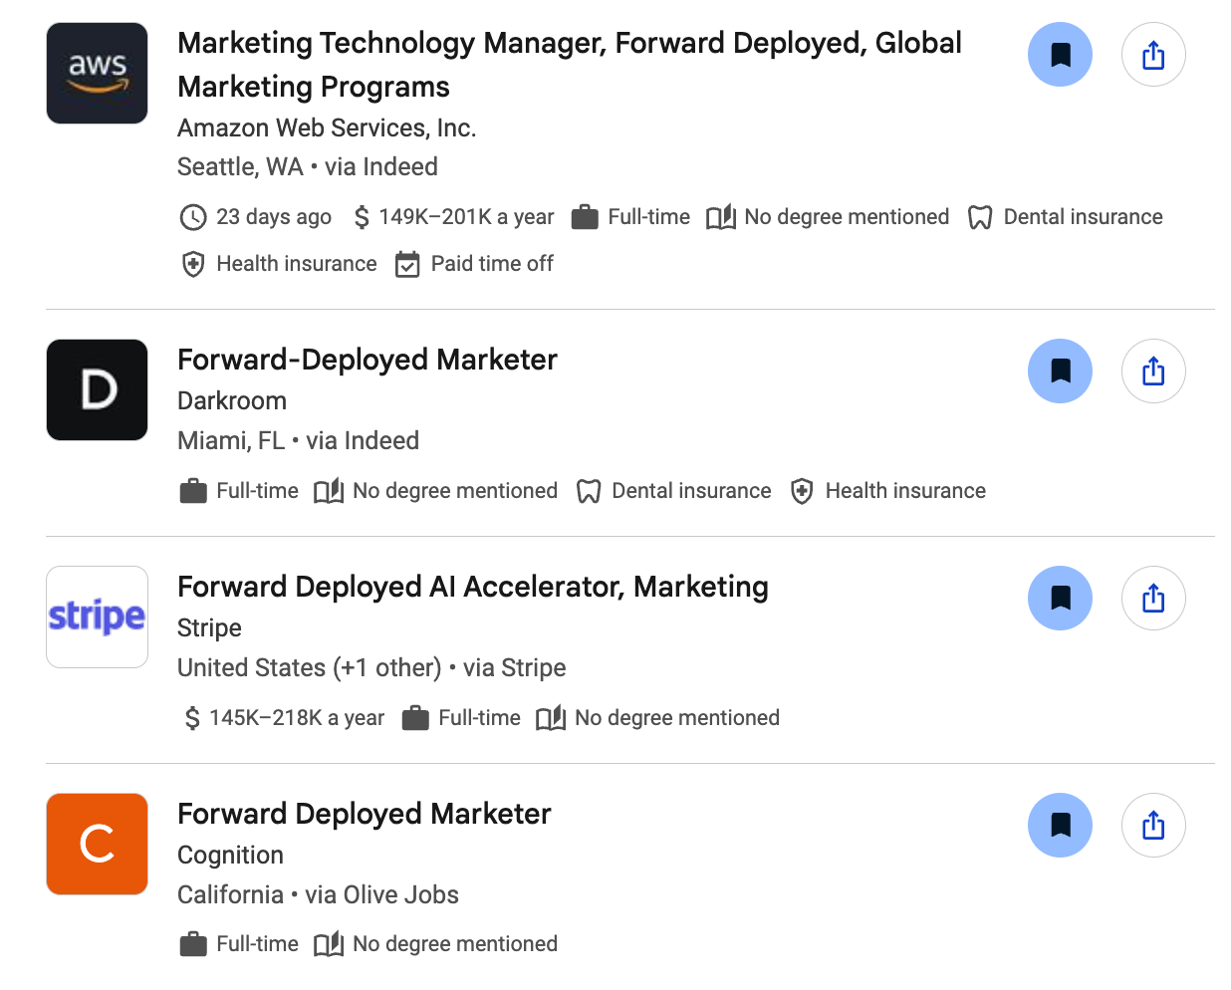Click degree book icon in Darkroom listing
The image size is (1231, 990).
[x=329, y=491]
